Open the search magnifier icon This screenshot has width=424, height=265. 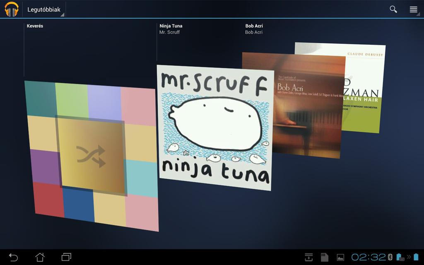pos(393,9)
